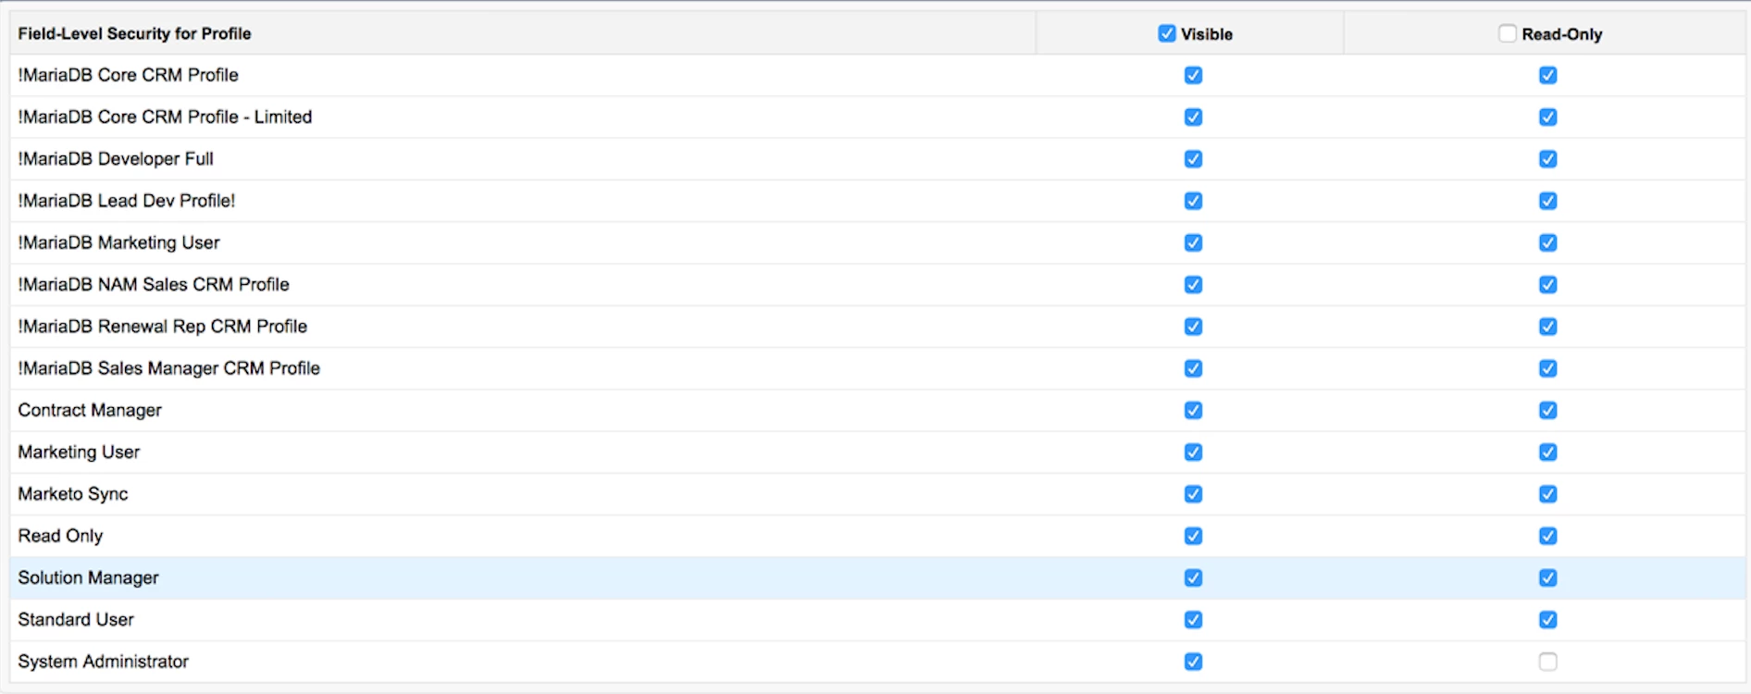Uncheck Read-Only for !MariaDB NAM Sales CRM Profile
The image size is (1751, 694).
[1548, 285]
